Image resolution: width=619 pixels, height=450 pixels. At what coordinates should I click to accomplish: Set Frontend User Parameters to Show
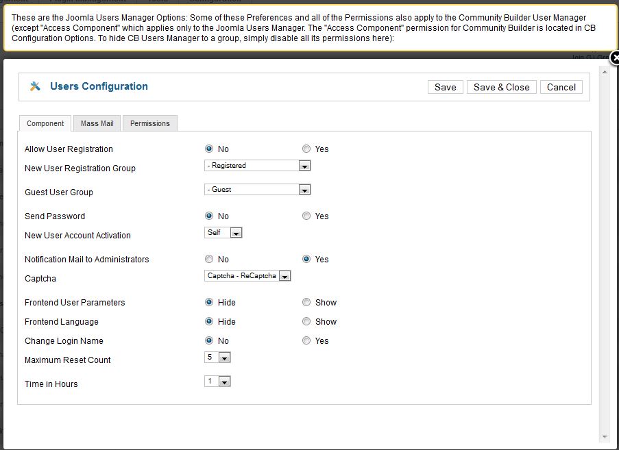pos(306,302)
